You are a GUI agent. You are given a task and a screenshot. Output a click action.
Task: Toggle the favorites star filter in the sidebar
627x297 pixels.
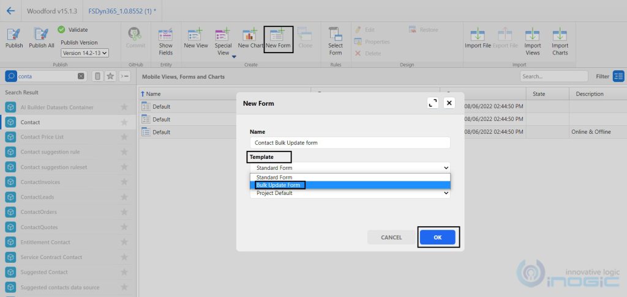pyautogui.click(x=110, y=76)
